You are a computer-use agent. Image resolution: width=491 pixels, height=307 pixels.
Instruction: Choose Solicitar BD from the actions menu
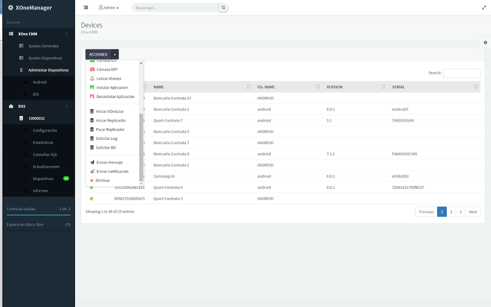tap(106, 148)
